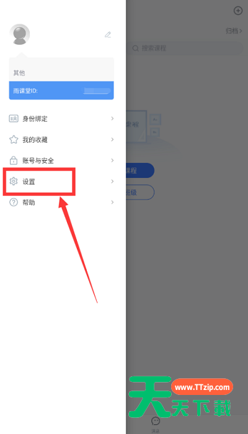Click the pencil edit profile icon
The height and width of the screenshot is (434, 248).
point(108,35)
